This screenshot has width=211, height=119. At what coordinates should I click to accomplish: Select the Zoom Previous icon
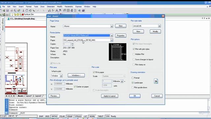coord(60,10)
